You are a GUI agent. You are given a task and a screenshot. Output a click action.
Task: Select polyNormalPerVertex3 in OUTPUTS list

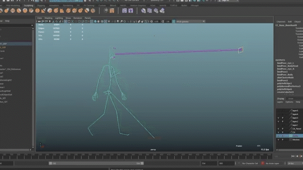coord(288,86)
